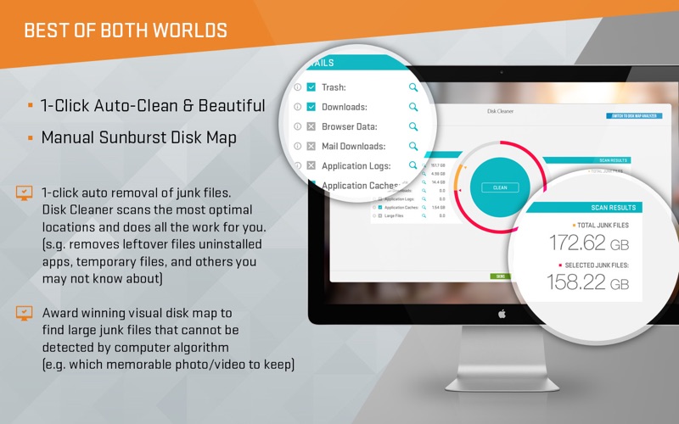Click the '14.4 GB' value in the list
Viewport: 679px width, 424px height.
pos(438,182)
